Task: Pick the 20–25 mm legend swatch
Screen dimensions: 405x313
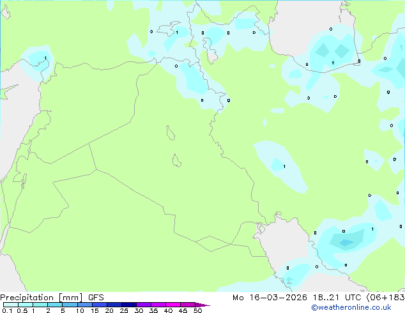Action: tap(114, 305)
